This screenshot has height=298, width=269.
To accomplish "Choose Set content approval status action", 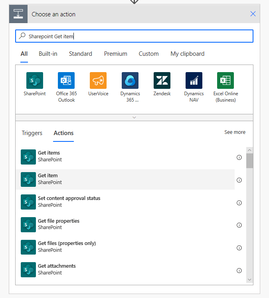I will coord(125,202).
